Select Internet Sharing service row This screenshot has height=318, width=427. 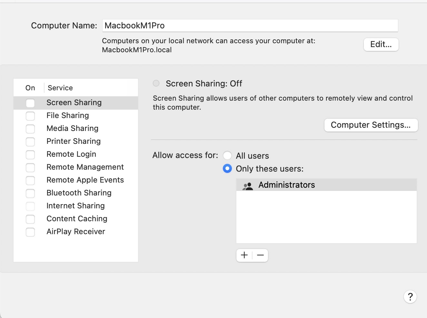click(76, 206)
